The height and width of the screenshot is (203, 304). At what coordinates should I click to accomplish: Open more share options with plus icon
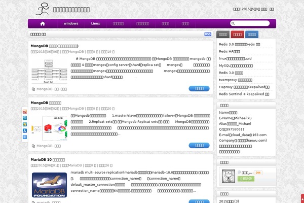[x=25, y=137]
